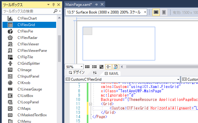Click the swap panes arrows button

click(x=95, y=73)
